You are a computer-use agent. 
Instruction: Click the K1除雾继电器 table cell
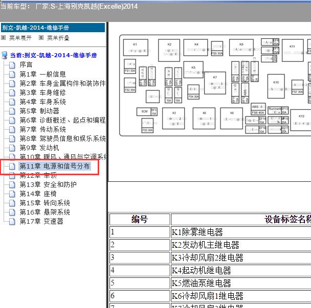[241, 232]
